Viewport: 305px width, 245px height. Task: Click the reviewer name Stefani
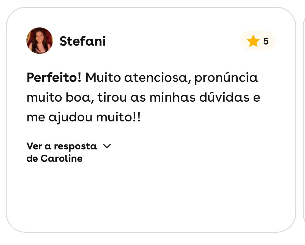pos(83,41)
